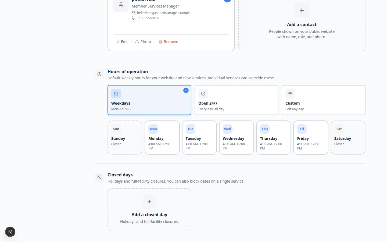Screen dimensions: 387x242
Task: Upload a Photo for the contact
Action: pos(143,42)
